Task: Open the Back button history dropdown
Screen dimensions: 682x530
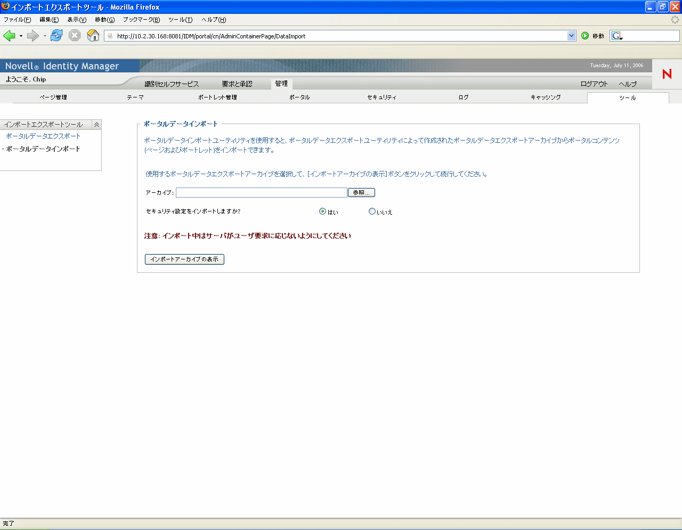Action: [21, 36]
